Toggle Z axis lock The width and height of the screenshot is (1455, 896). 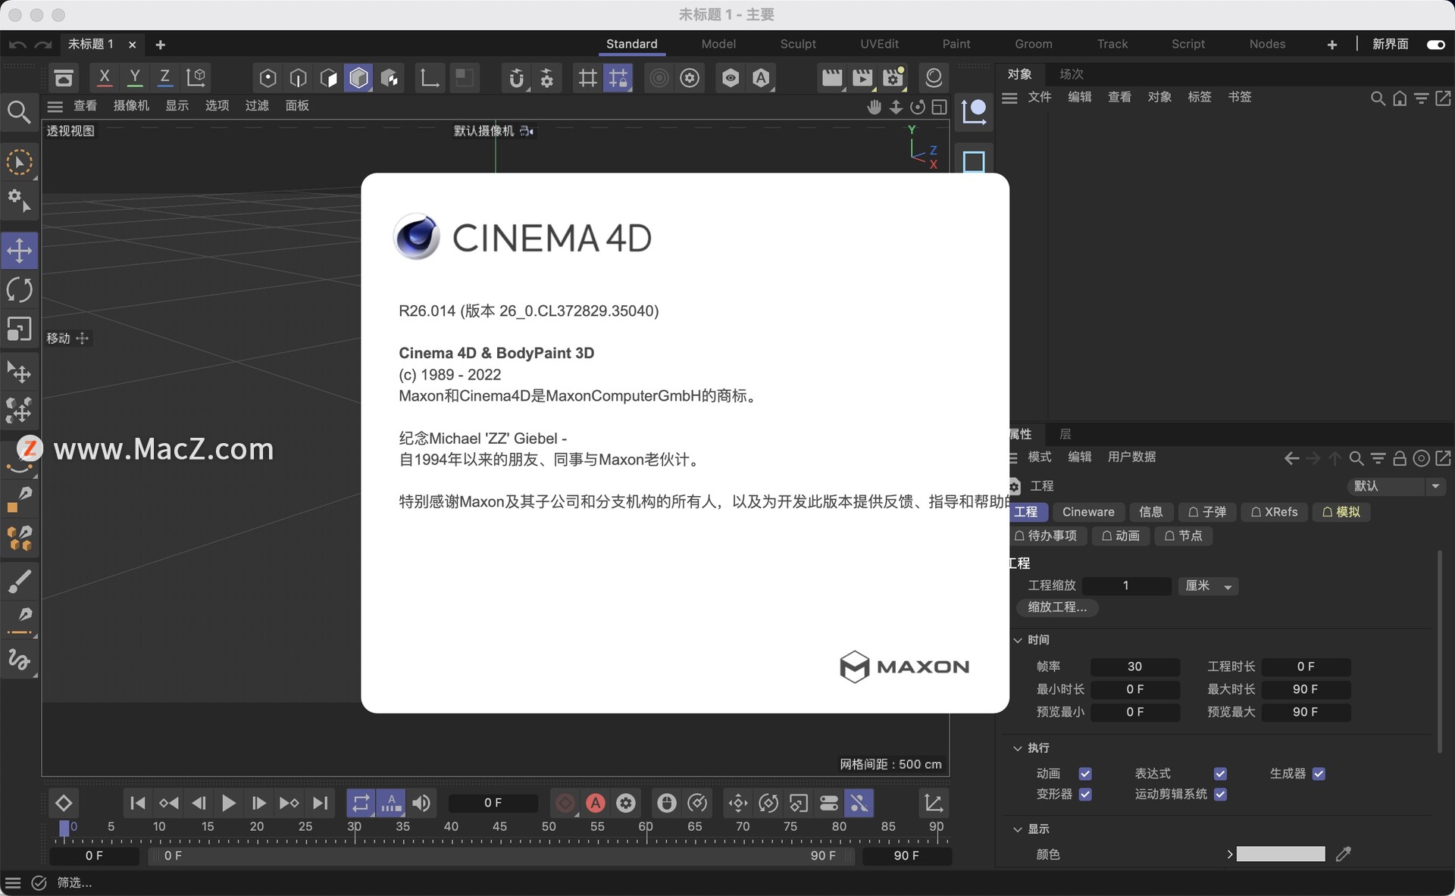pyautogui.click(x=164, y=77)
